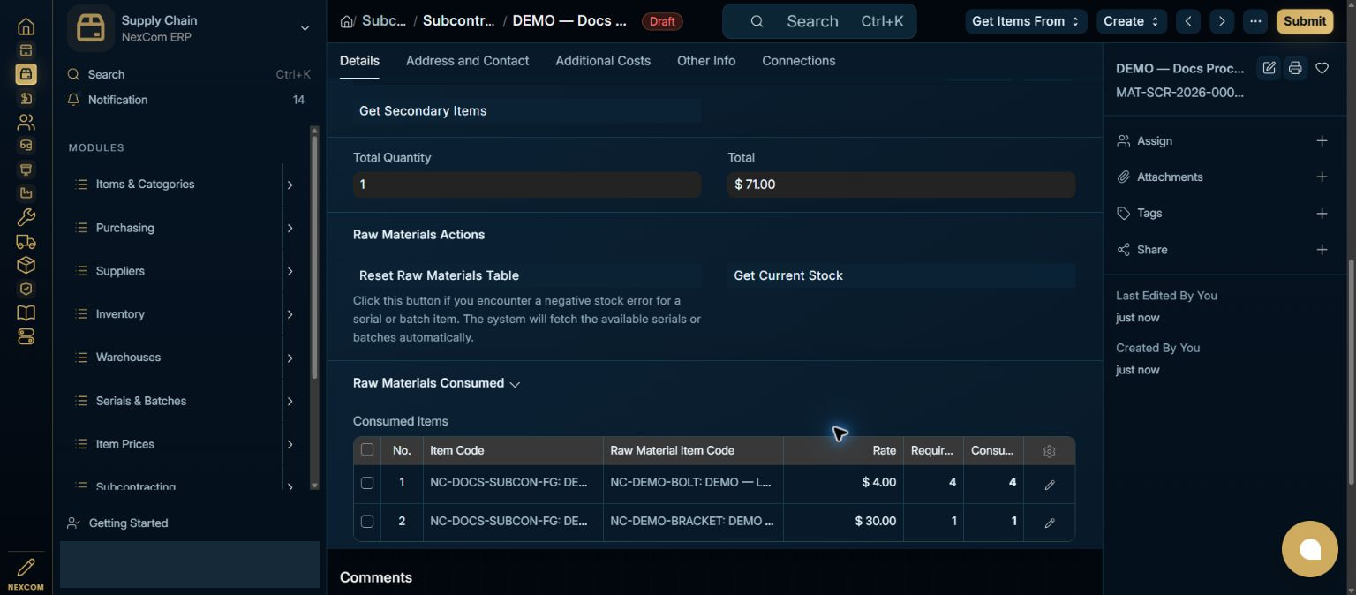
Task: Open the chat bubble widget
Action: tap(1310, 549)
